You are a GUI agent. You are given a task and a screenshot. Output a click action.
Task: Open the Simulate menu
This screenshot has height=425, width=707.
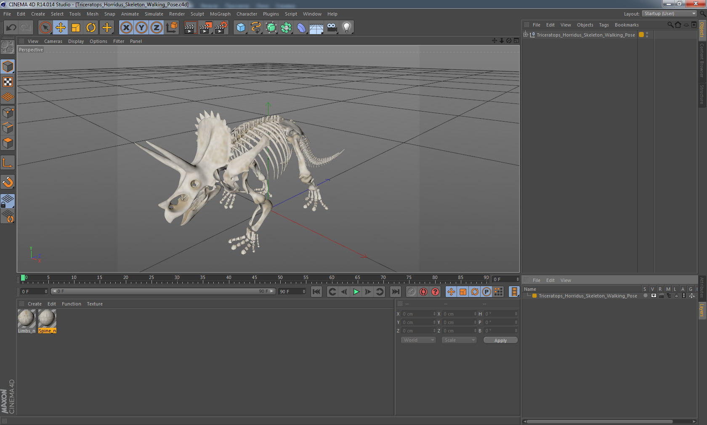154,14
